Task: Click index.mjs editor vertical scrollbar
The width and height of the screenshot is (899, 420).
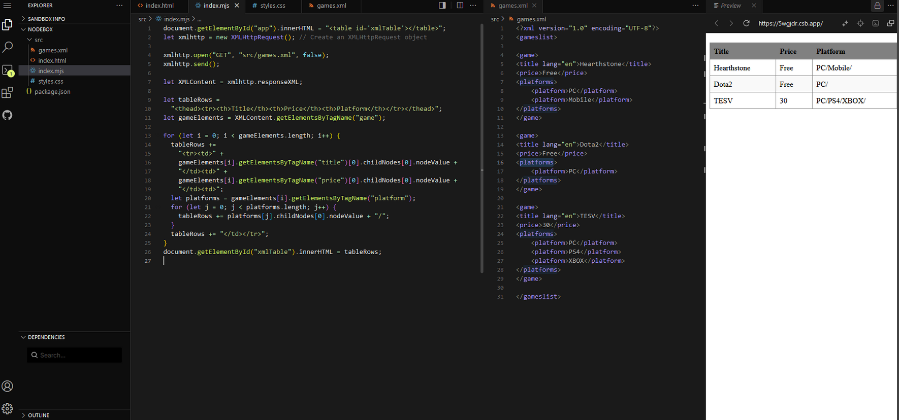Action: point(481,148)
